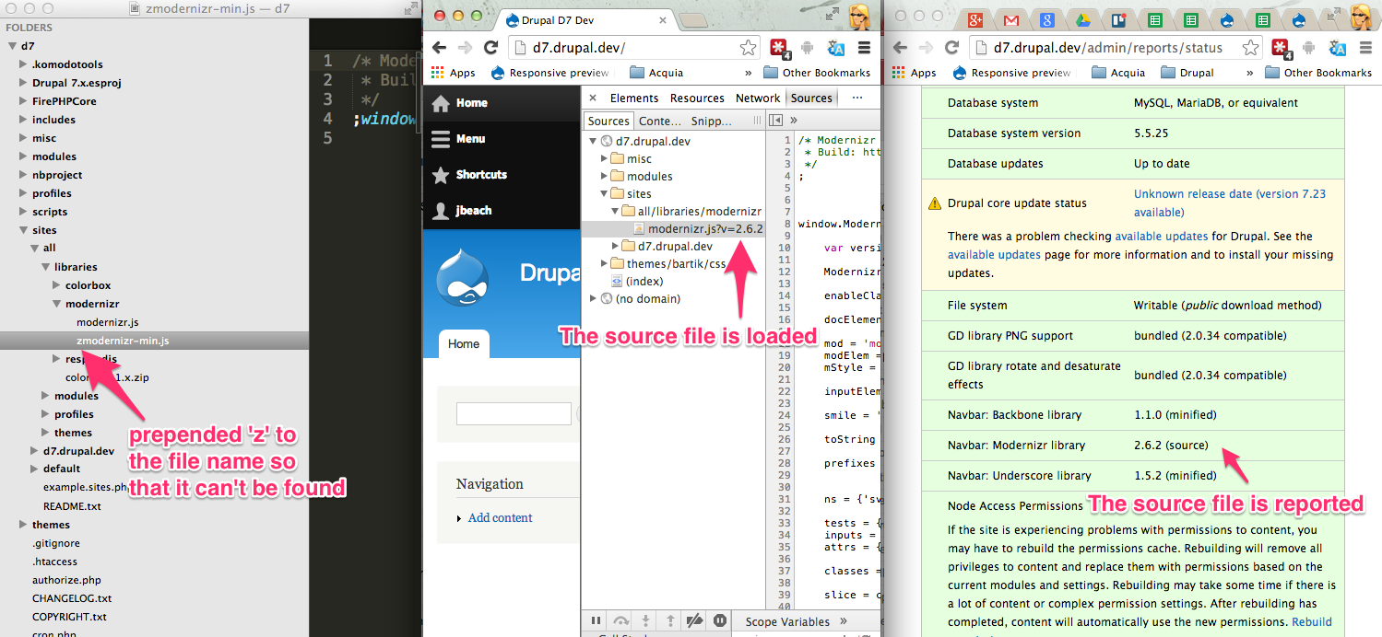Switch to Trello tab in status report window
Image resolution: width=1382 pixels, height=637 pixels.
point(1118,20)
